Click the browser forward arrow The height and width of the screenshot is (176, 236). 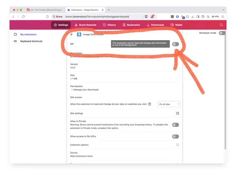pos(18,17)
